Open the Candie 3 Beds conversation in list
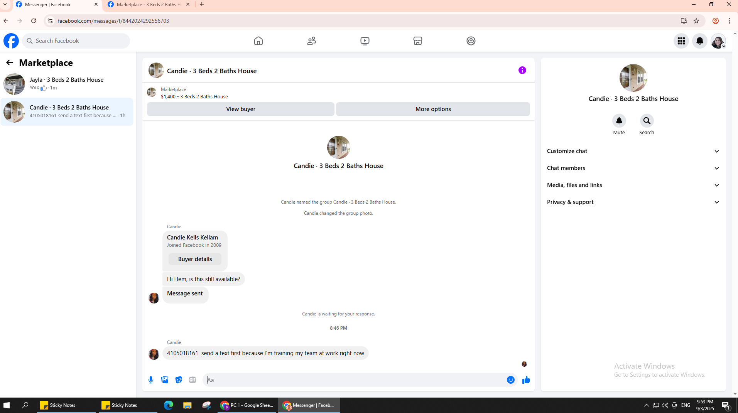 67,112
